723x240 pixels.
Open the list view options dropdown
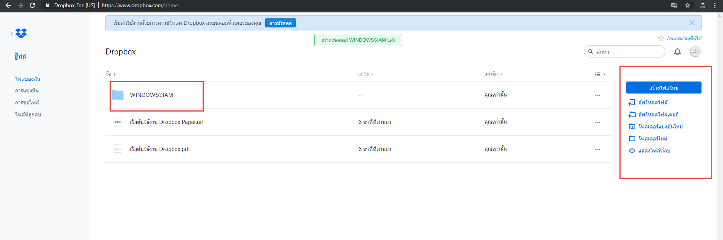point(600,74)
